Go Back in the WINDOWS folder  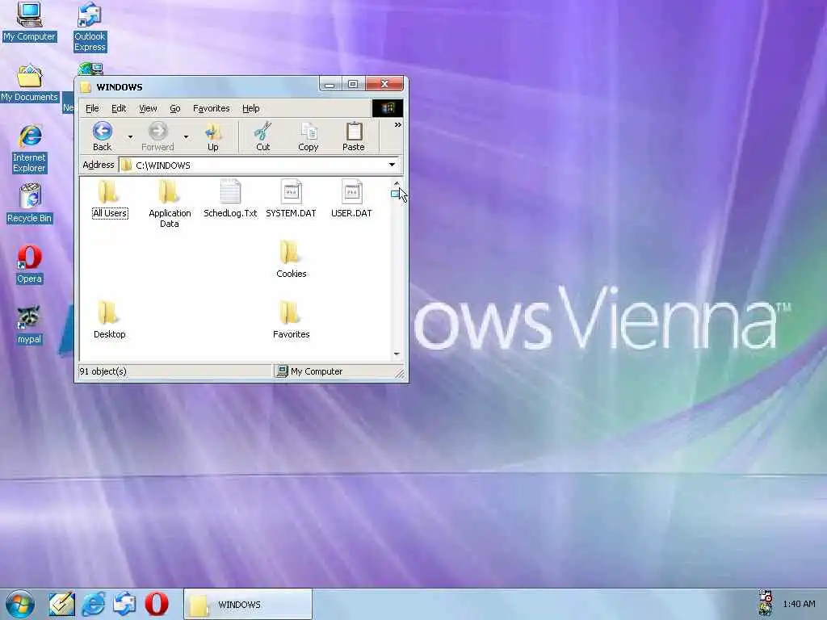(x=103, y=136)
